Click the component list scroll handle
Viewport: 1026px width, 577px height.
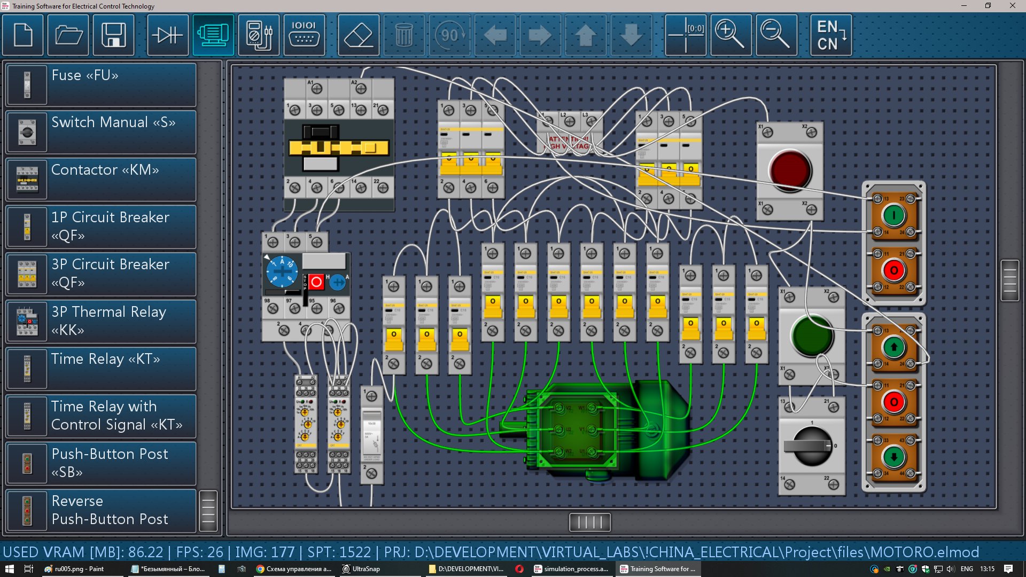point(208,511)
